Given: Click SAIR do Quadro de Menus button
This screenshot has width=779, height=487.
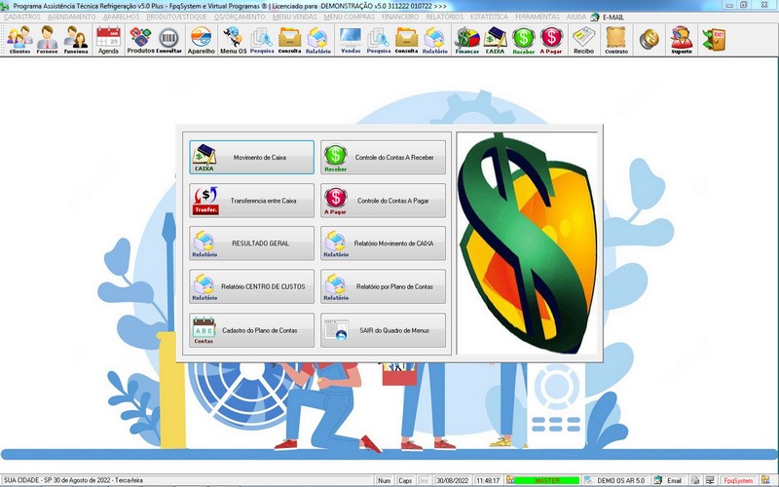Looking at the screenshot, I should coord(383,330).
